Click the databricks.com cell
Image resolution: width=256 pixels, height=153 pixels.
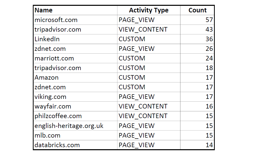[x=75, y=145]
